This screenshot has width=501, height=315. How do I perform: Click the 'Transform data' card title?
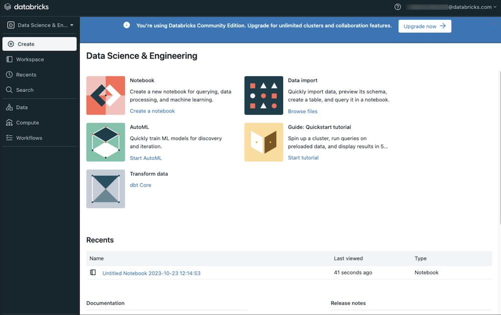(149, 174)
